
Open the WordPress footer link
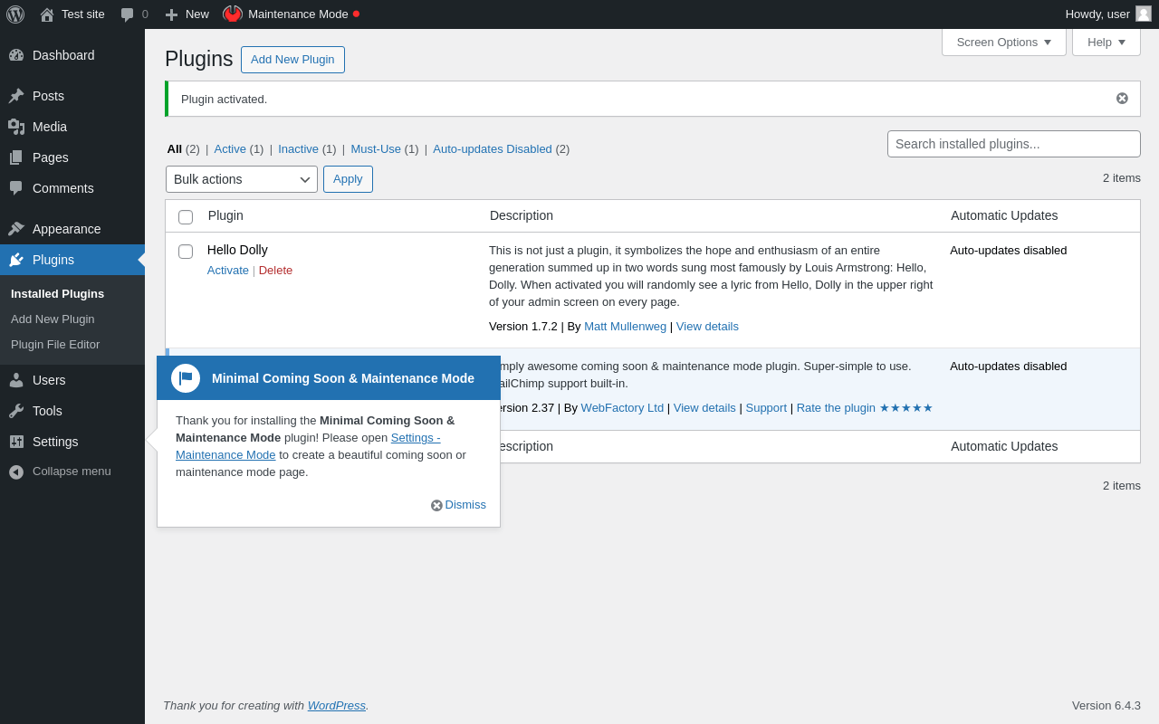click(337, 706)
